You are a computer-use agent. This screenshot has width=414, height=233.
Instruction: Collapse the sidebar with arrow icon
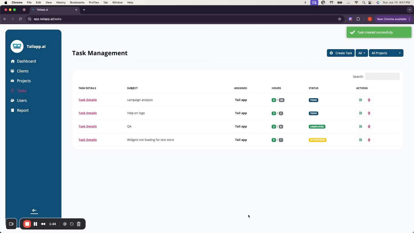coord(34,210)
